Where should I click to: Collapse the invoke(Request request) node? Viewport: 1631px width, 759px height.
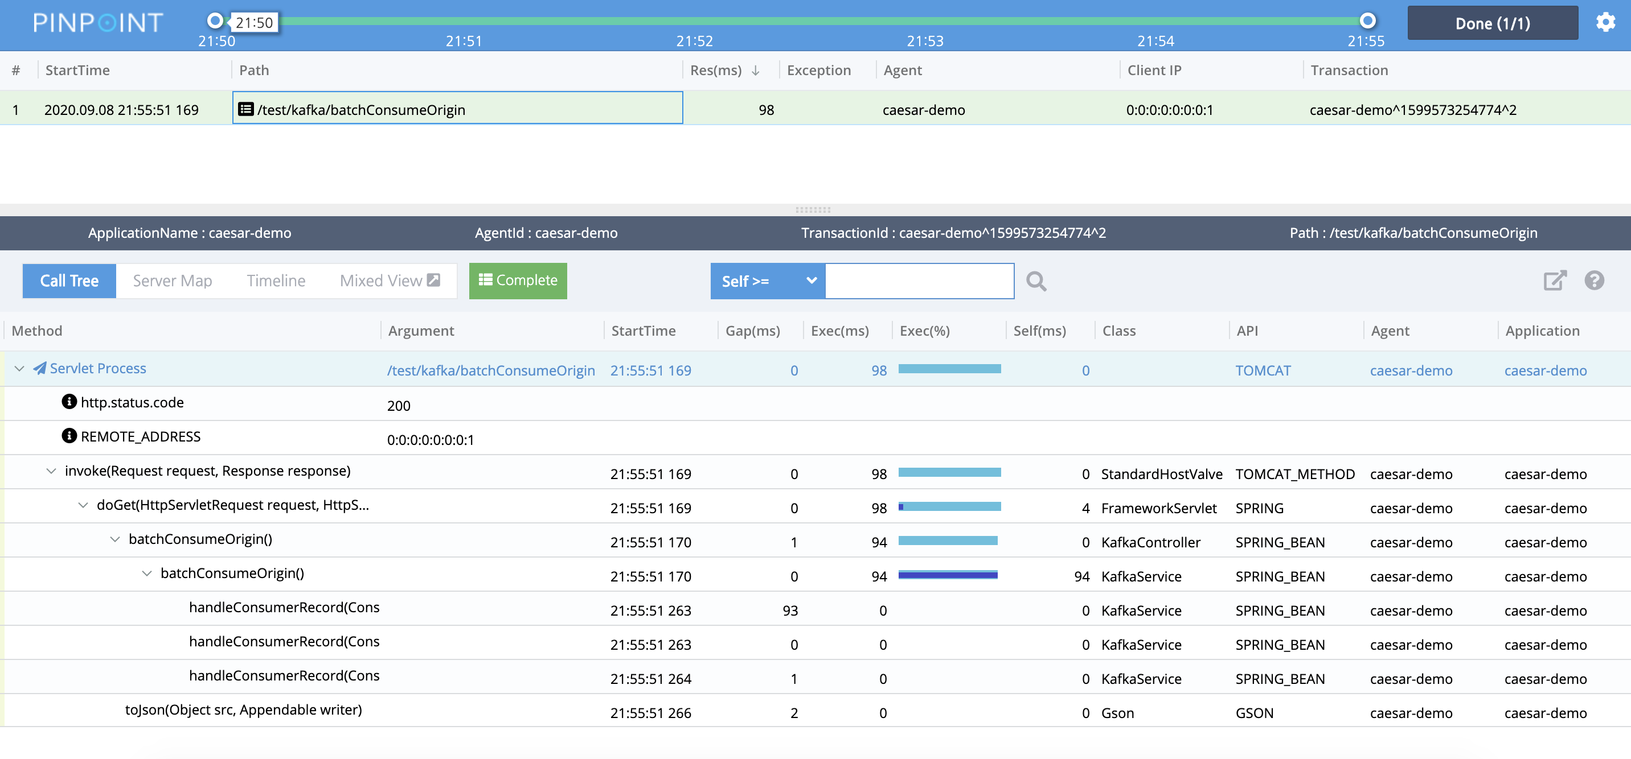click(x=51, y=471)
